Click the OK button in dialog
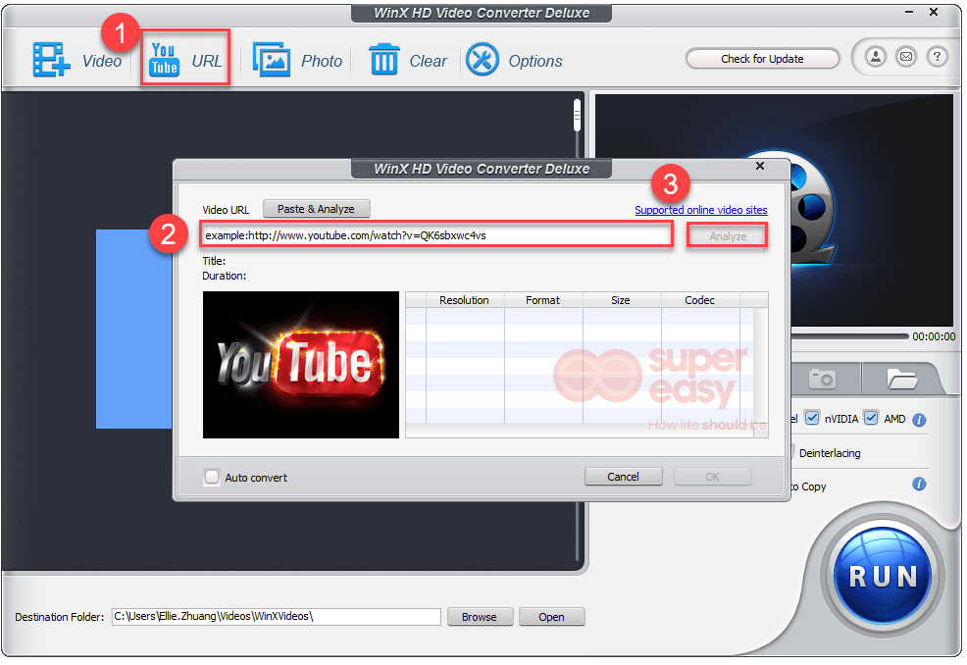Screen dimensions: 967x665 pyautogui.click(x=713, y=477)
